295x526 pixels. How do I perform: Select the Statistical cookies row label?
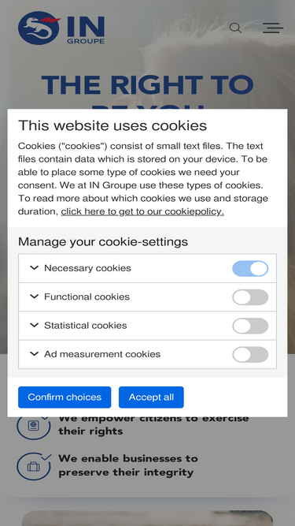click(x=86, y=326)
